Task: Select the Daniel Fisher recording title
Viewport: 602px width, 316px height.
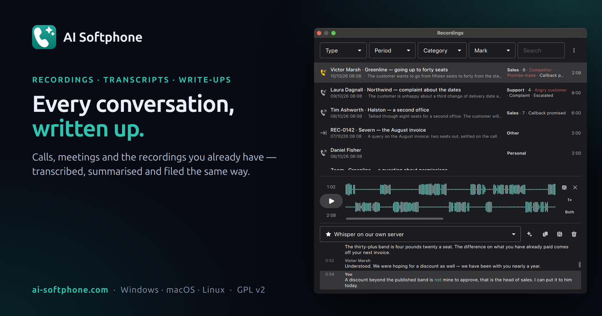Action: (346, 150)
